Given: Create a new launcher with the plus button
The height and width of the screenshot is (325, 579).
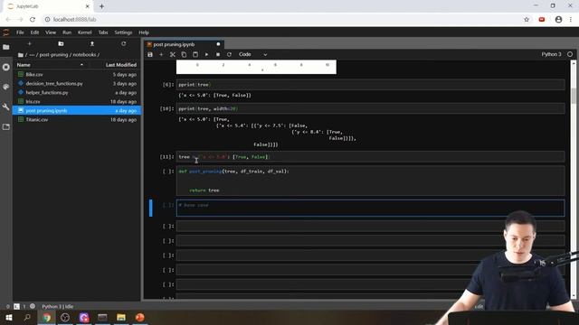Looking at the screenshot, I should coord(29,44).
